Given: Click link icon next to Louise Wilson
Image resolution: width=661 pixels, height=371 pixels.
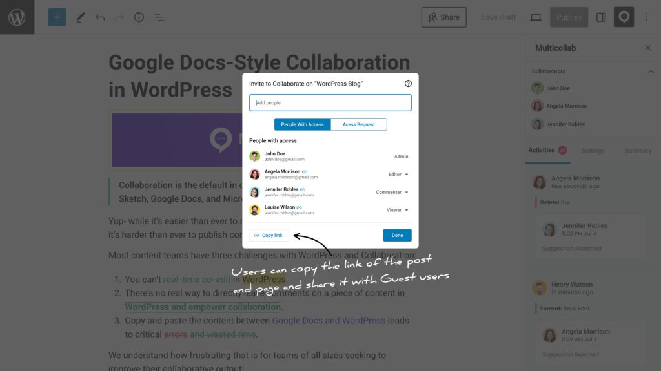Looking at the screenshot, I should click(299, 207).
